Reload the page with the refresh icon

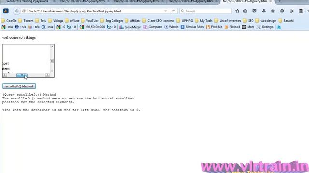coord(173,11)
